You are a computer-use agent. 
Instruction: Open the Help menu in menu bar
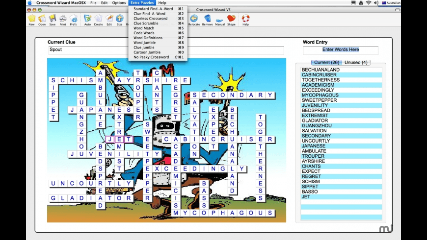pos(162,3)
